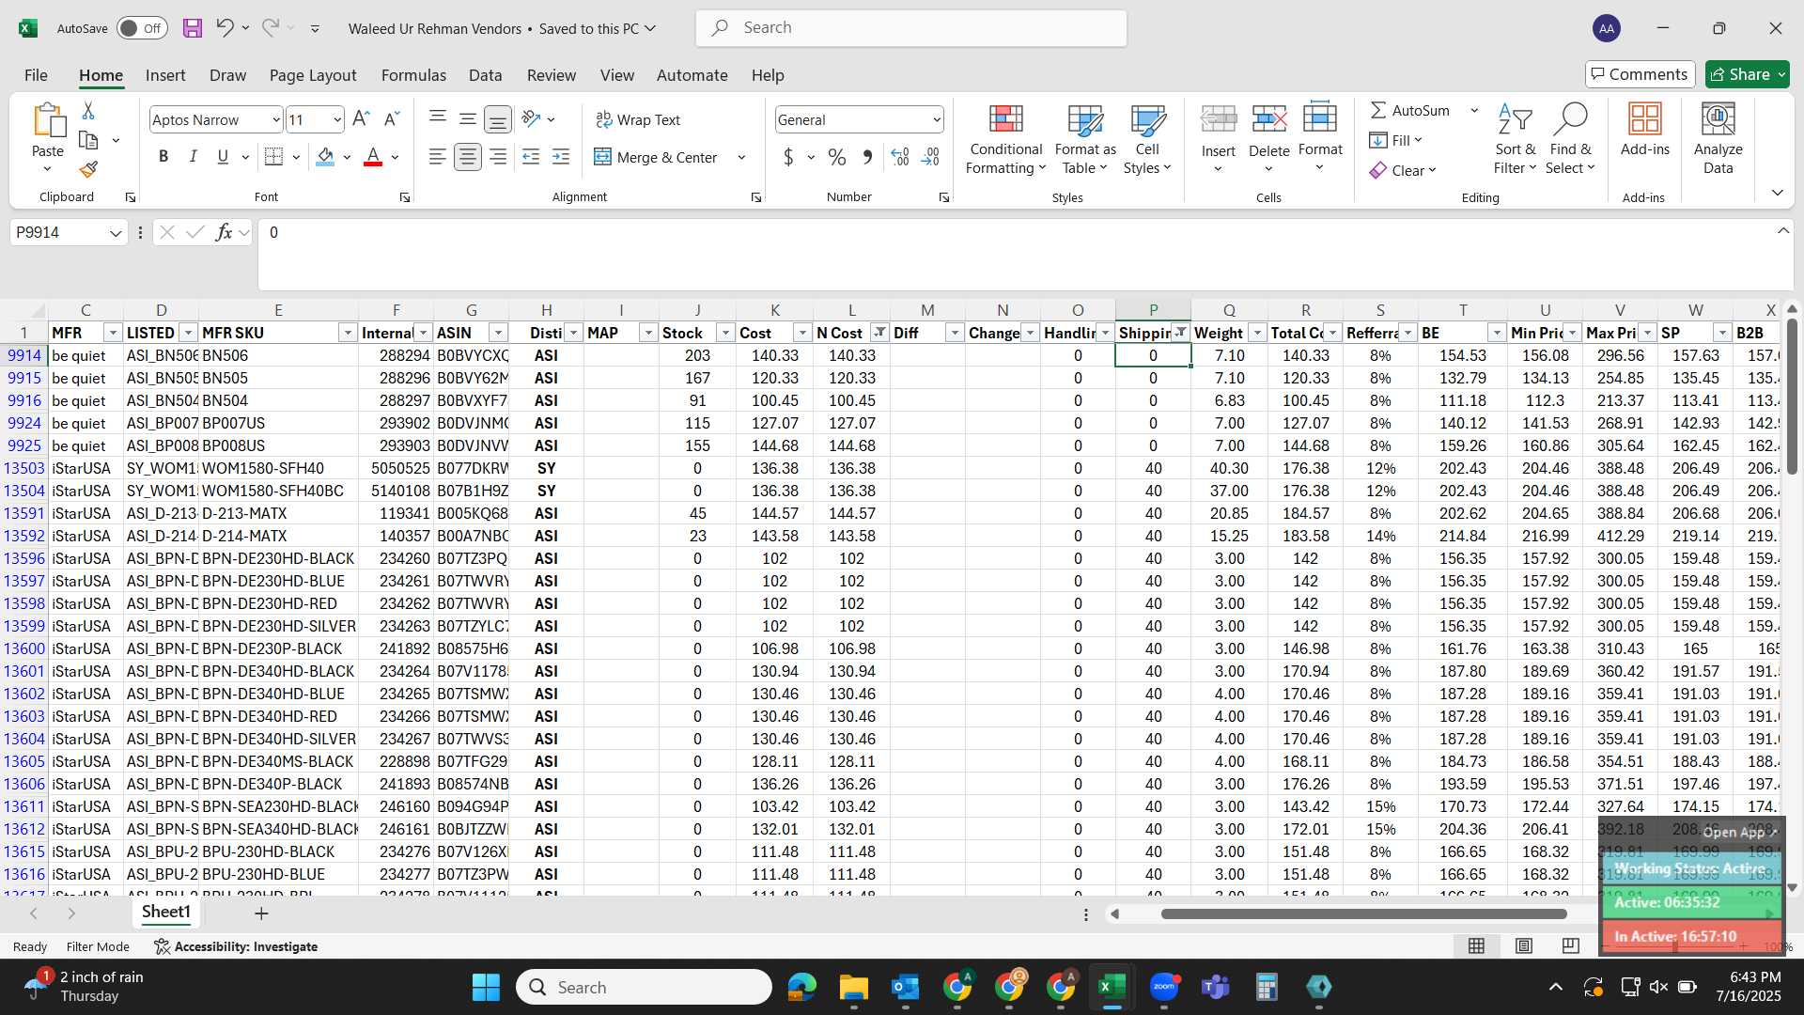
Task: Open Merge & Center dropdown arrow
Action: pos(741,157)
